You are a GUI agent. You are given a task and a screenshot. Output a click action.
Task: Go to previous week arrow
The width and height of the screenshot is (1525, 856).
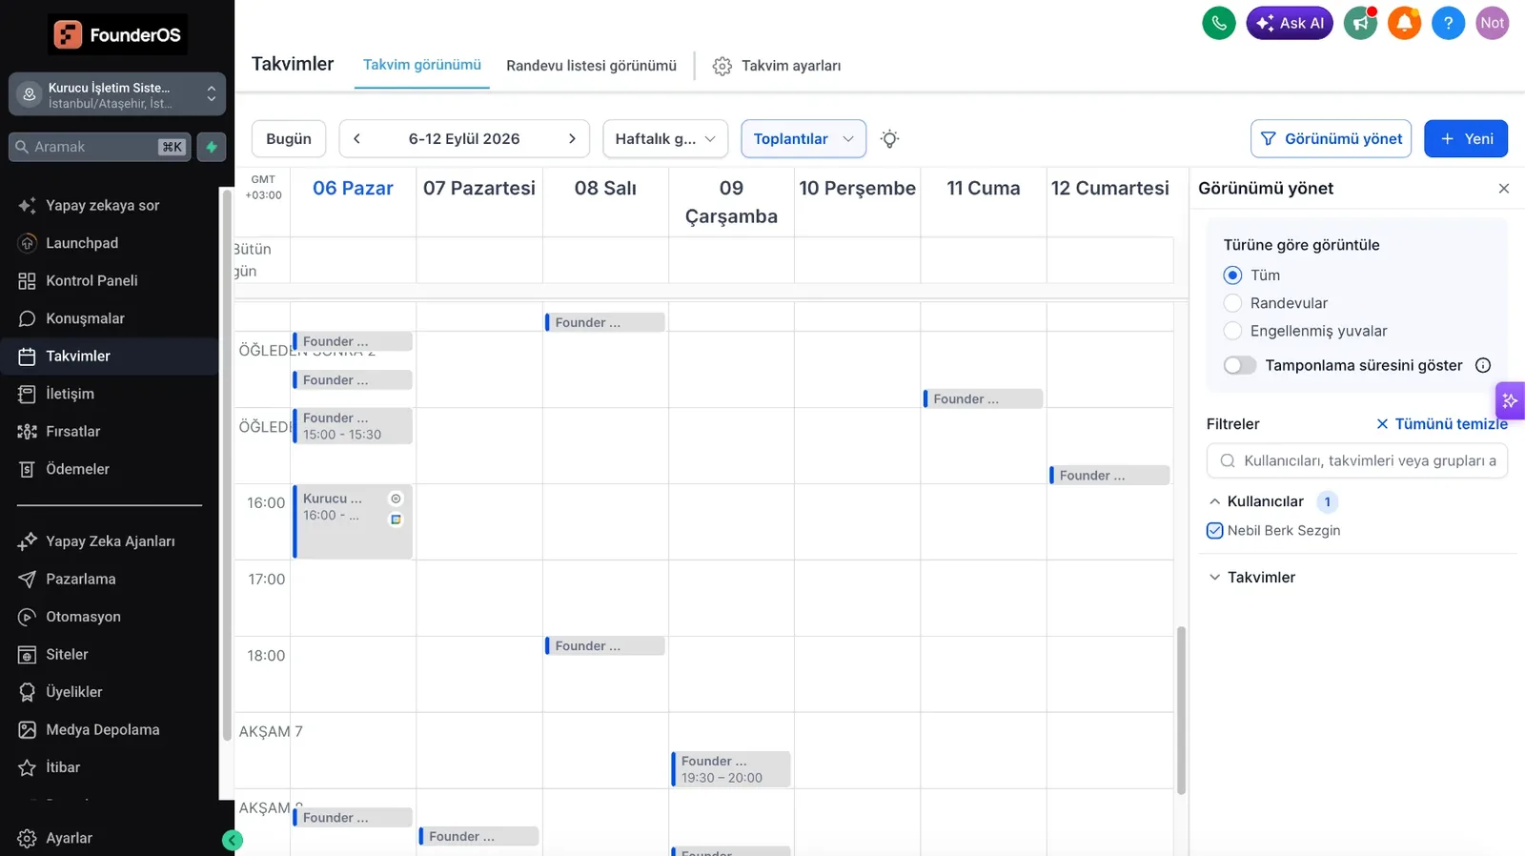click(356, 139)
